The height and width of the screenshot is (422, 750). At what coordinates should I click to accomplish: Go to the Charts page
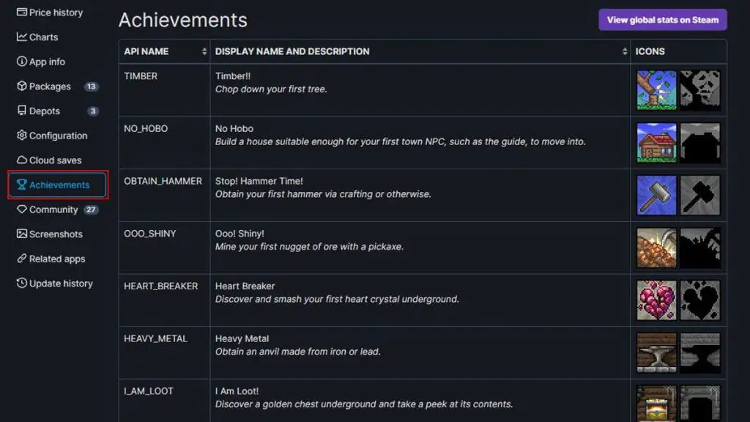tap(43, 37)
